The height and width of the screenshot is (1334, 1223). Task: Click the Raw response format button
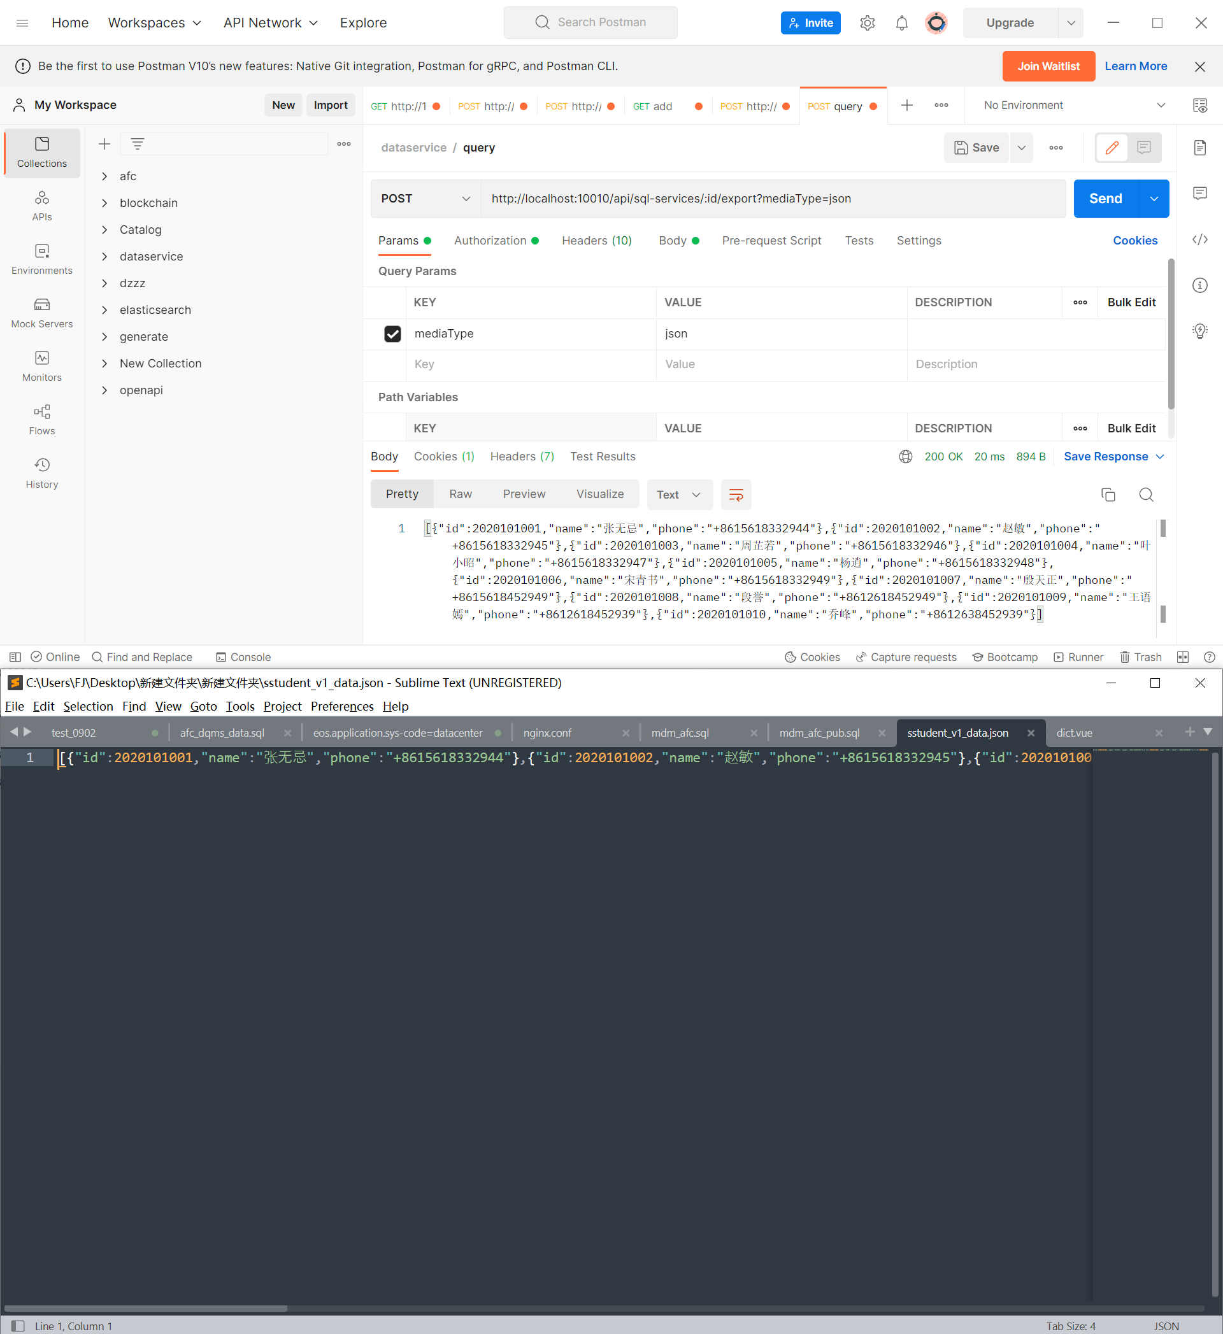click(x=462, y=494)
